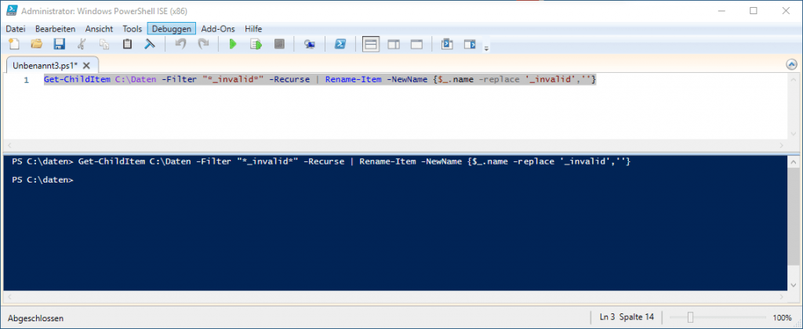The image size is (803, 329).
Task: Maximize the PowerShell ISE window
Action: 754,11
